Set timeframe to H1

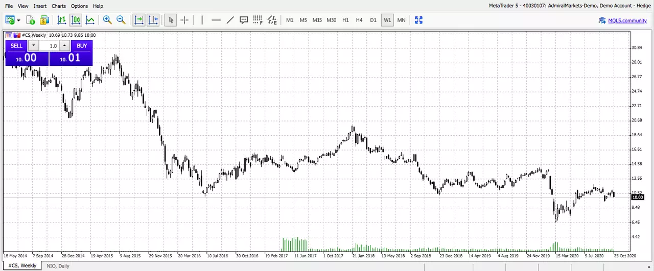[x=345, y=20]
